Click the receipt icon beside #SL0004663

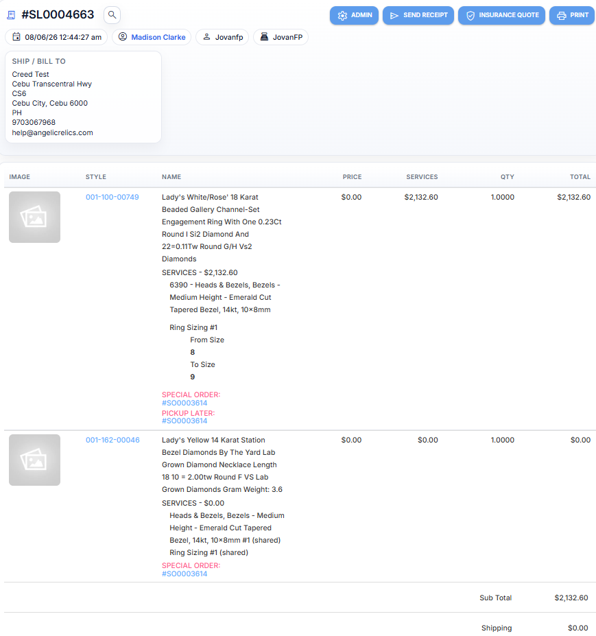coord(12,15)
